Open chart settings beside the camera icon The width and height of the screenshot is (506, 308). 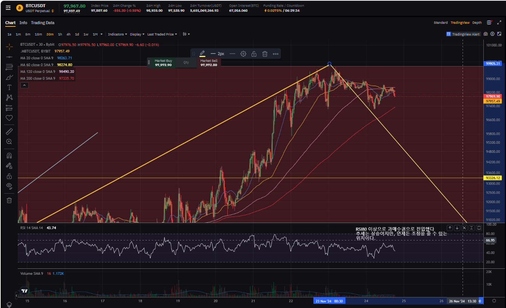tap(492, 34)
